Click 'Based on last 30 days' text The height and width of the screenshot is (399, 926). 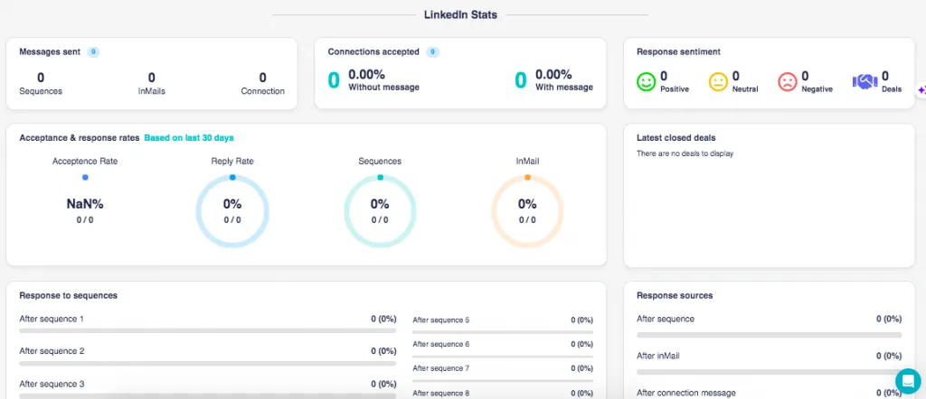coord(189,138)
